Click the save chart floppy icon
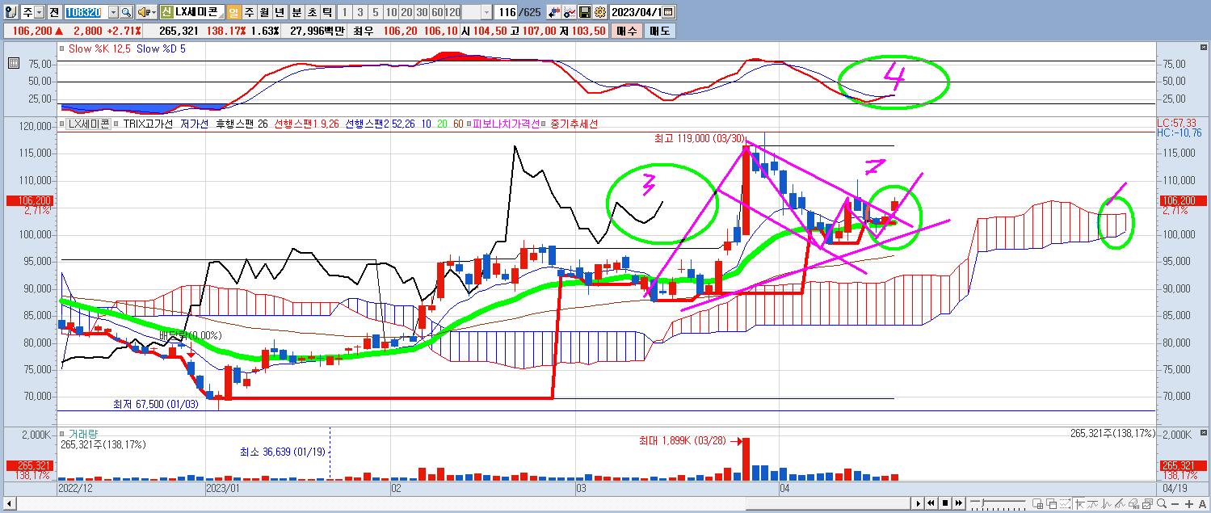This screenshot has height=513, width=1211. click(585, 12)
